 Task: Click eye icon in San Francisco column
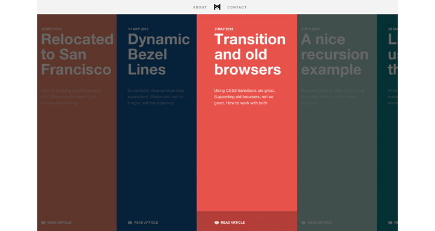pos(43,223)
